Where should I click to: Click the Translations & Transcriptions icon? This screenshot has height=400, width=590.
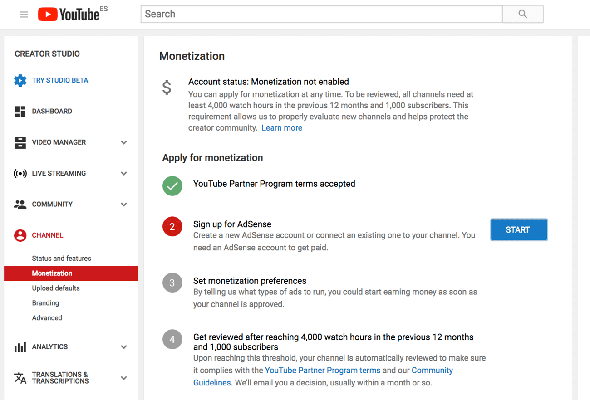pyautogui.click(x=20, y=378)
